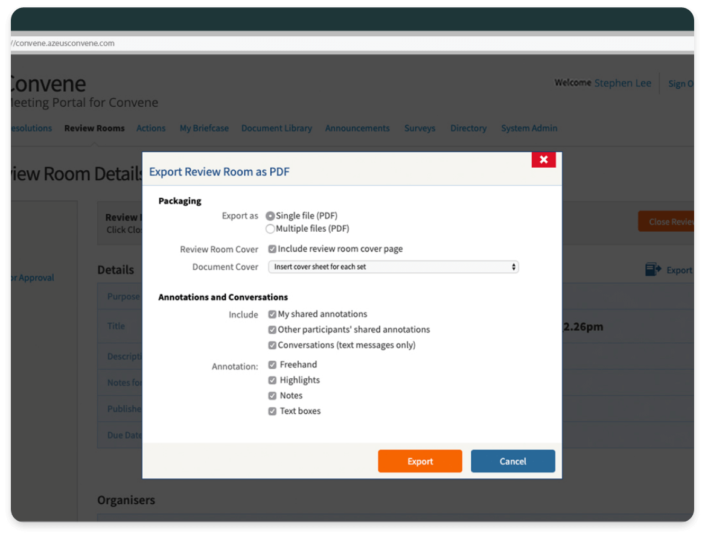The height and width of the screenshot is (537, 705).
Task: Uncheck the Notes annotation checkbox
Action: (272, 396)
